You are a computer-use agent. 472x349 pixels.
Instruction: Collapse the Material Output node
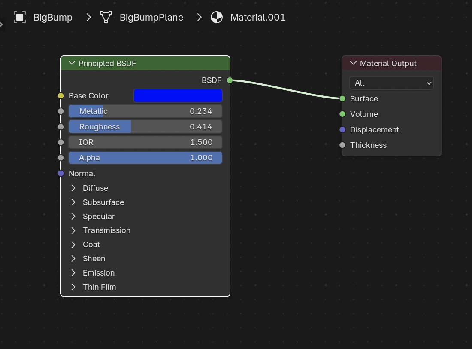(x=354, y=63)
